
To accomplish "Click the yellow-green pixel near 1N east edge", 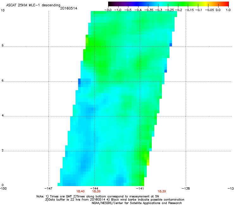I will pyautogui.click(x=148, y=163).
